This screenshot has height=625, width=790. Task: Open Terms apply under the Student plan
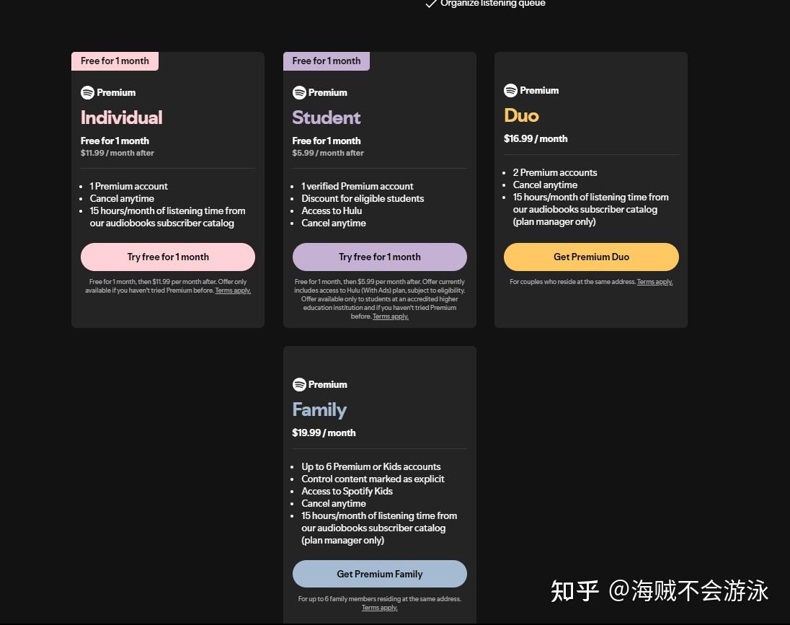(390, 316)
